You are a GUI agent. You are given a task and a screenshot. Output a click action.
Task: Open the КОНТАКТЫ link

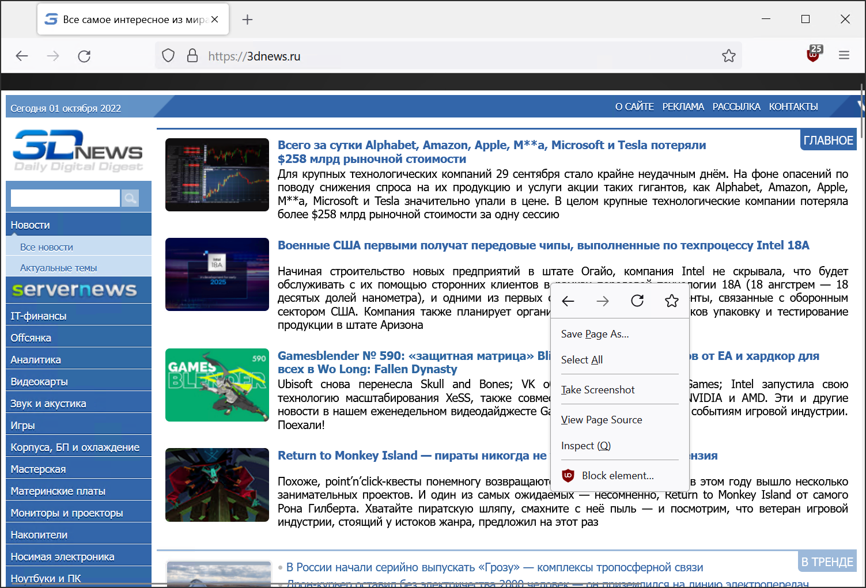793,107
